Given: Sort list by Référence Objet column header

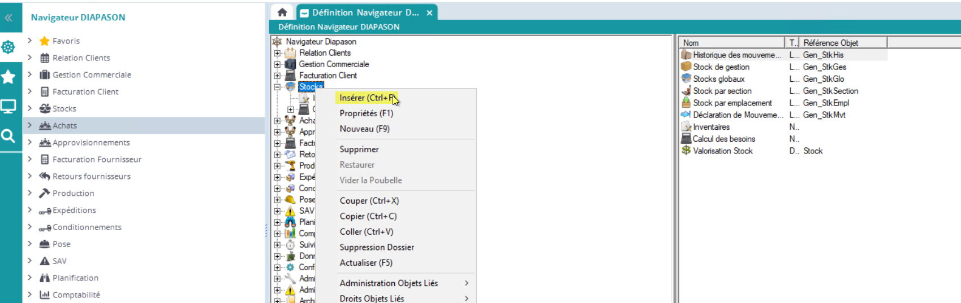Looking at the screenshot, I should tap(830, 43).
